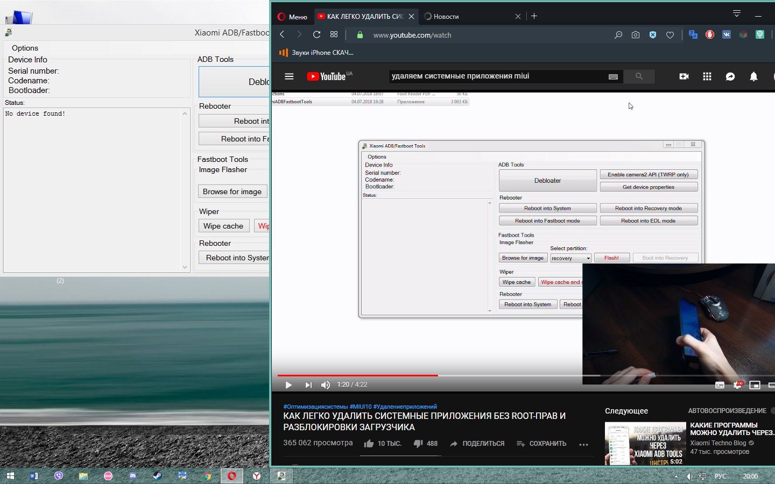The width and height of the screenshot is (775, 484).
Task: Open Microsoft Word from the taskbar
Action: coord(34,476)
